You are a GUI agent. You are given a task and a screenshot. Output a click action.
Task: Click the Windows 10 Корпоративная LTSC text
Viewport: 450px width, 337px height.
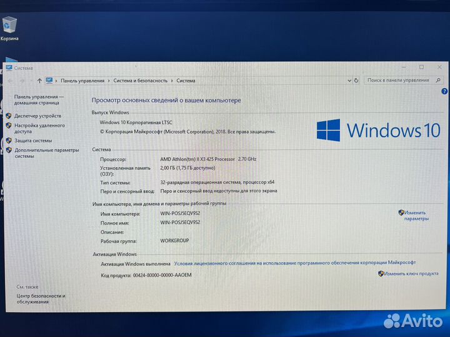(x=136, y=122)
